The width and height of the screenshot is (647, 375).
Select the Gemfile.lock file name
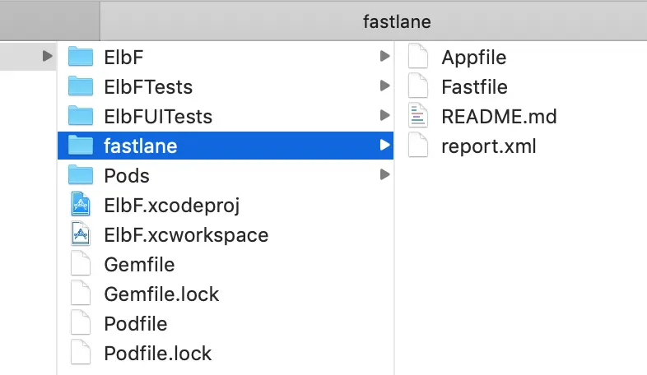[161, 294]
